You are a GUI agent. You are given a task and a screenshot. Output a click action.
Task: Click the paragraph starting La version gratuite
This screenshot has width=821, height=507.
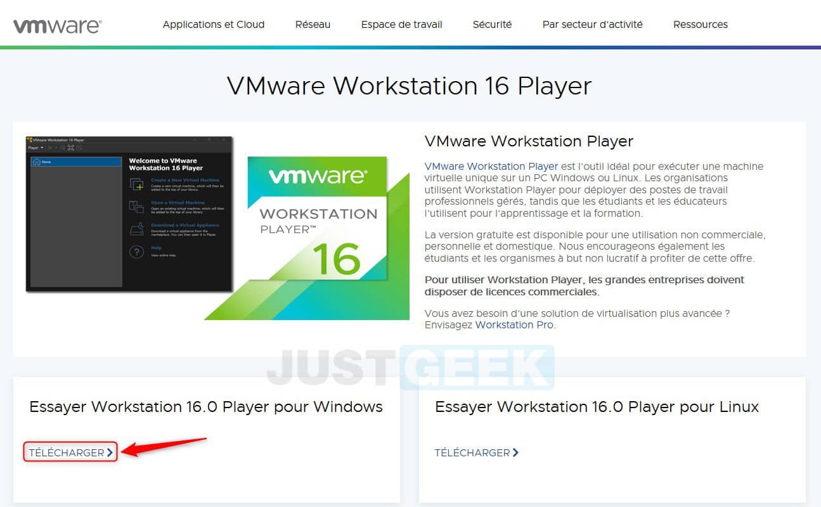pyautogui.click(x=595, y=247)
